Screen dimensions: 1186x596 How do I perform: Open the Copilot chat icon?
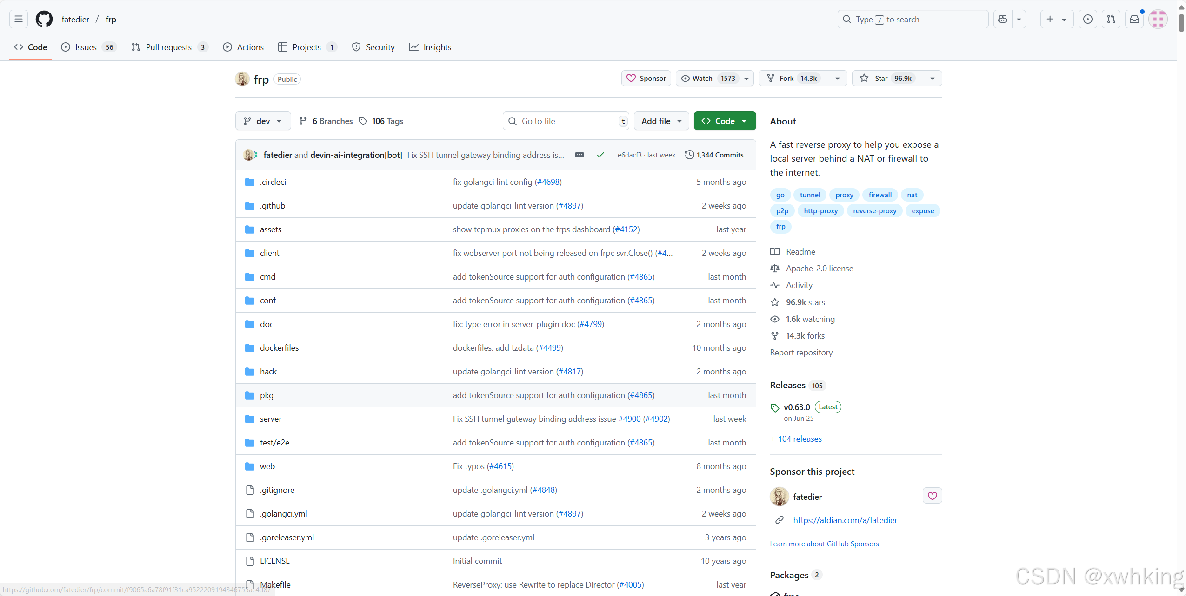coord(1003,19)
